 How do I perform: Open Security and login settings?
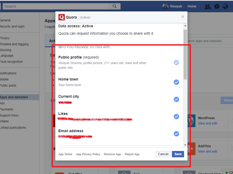click(12, 26)
